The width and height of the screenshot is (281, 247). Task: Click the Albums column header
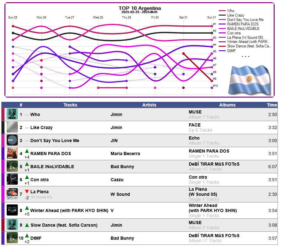pos(227,105)
